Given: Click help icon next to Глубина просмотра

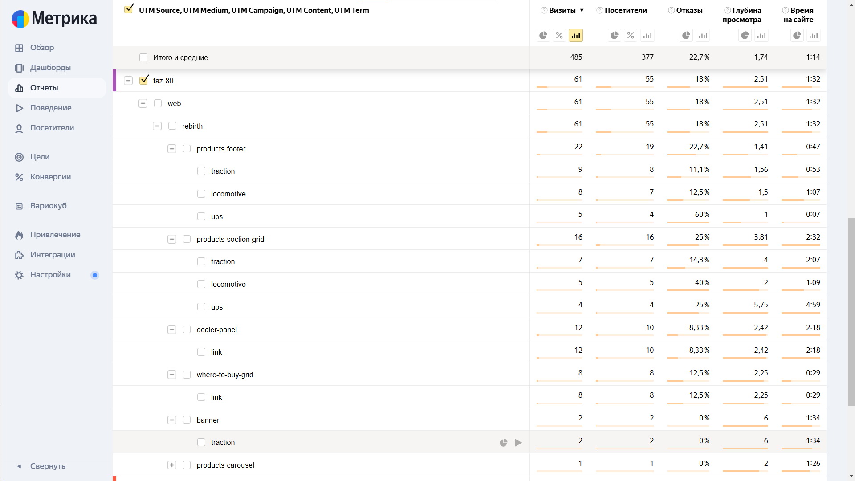Looking at the screenshot, I should (727, 10).
